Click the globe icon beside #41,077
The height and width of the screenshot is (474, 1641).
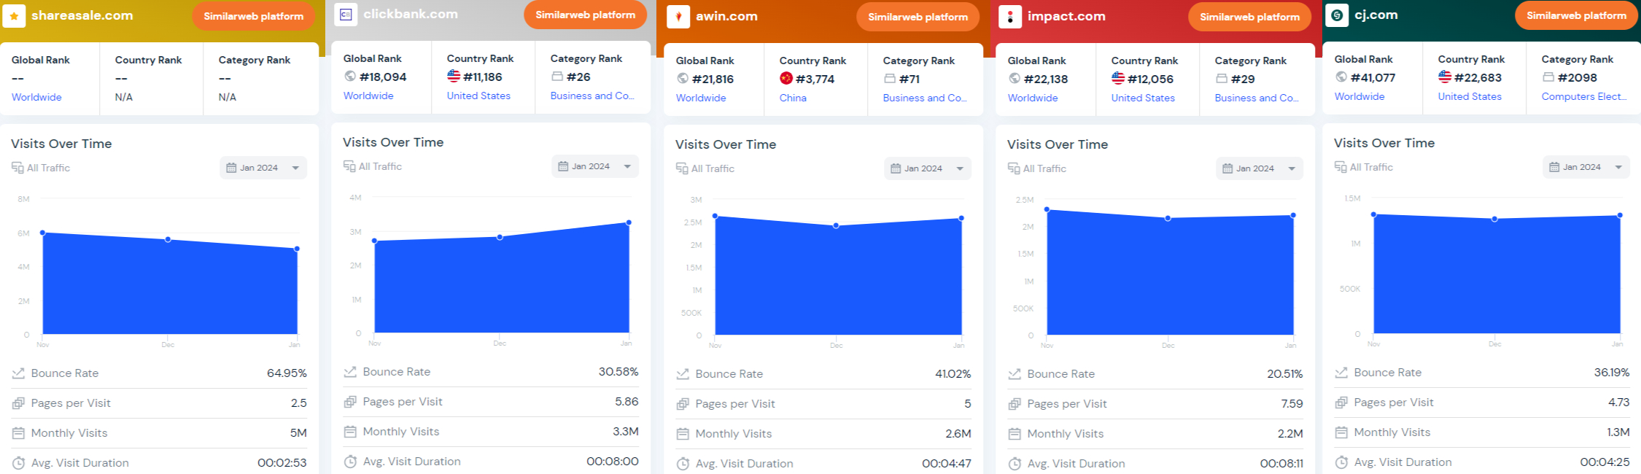tap(1341, 77)
